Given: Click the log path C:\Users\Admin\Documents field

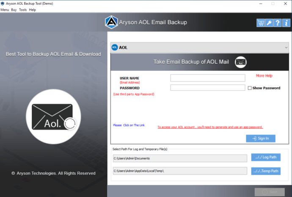Looking at the screenshot, I should [x=180, y=158].
